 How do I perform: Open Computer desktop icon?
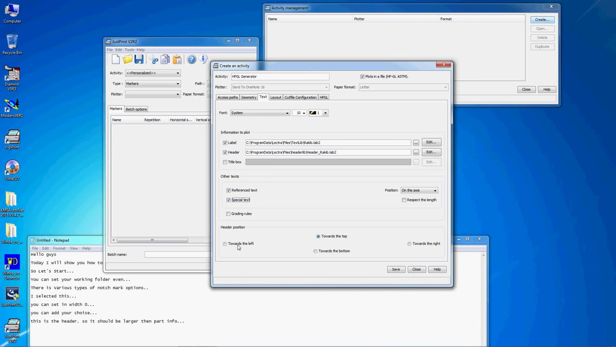click(x=12, y=13)
